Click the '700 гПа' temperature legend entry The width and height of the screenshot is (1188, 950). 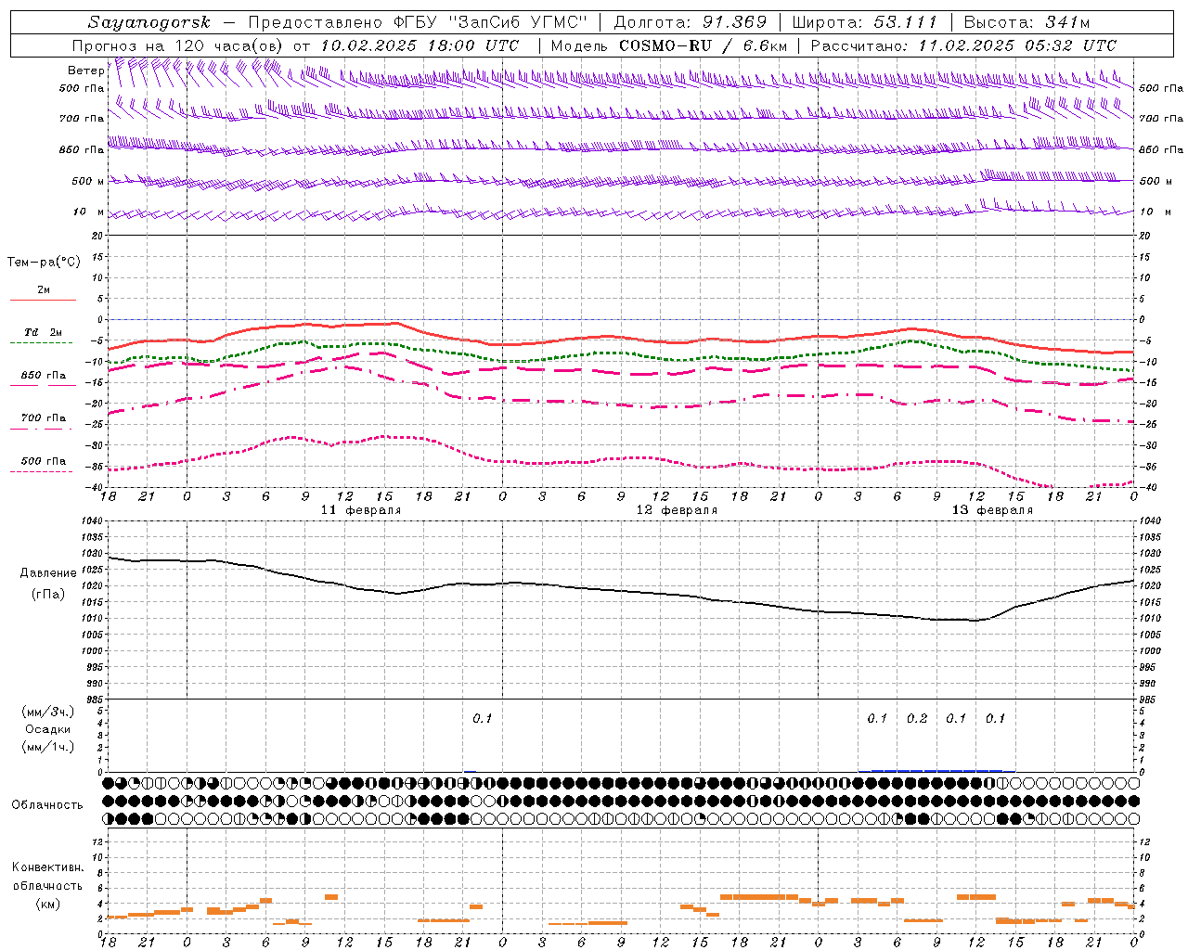(44, 418)
